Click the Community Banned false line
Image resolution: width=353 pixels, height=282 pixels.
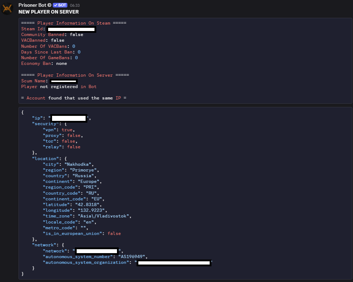[52, 35]
